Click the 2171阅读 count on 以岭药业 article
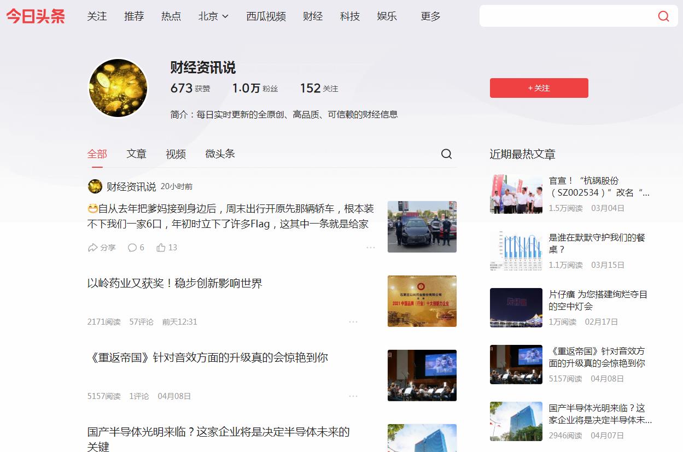Screen dimensions: 683x452 [104, 322]
